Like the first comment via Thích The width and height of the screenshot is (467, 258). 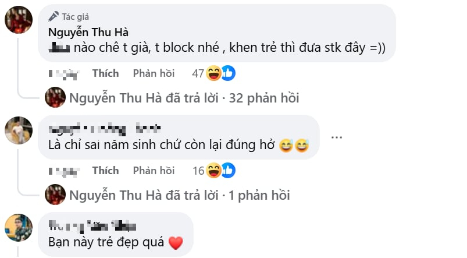tap(105, 73)
